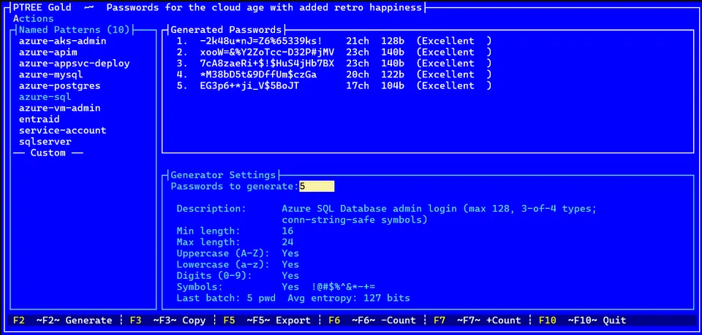Image resolution: width=702 pixels, height=335 pixels.
Task: Focus the Passwords to generate field
Action: tap(317, 186)
